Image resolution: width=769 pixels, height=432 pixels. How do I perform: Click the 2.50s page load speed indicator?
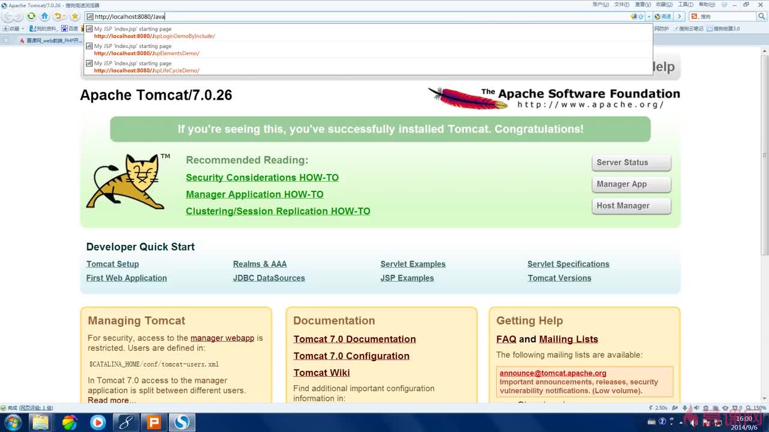[x=658, y=408]
